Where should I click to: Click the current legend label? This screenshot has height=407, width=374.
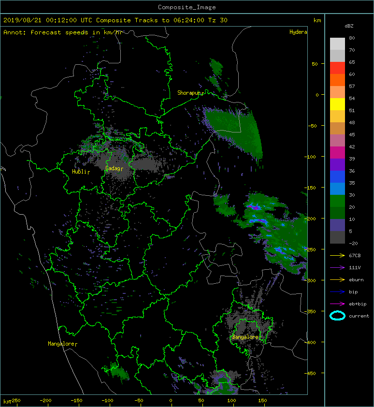click(x=359, y=316)
